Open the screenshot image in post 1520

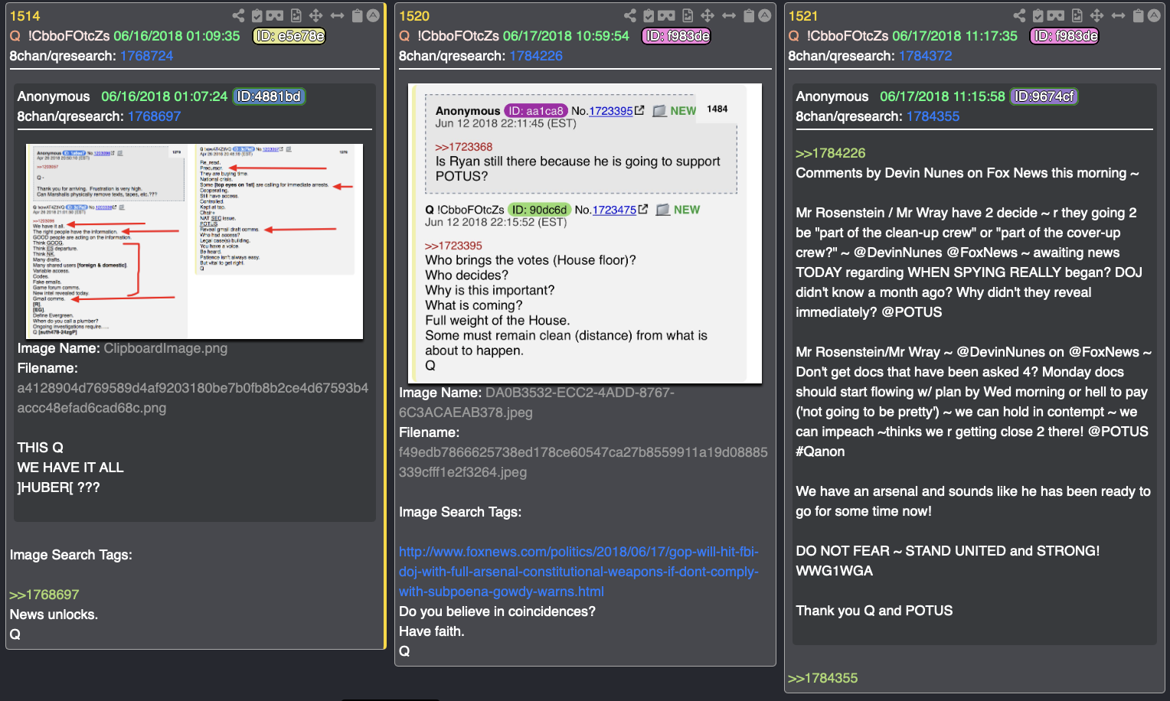pos(585,233)
